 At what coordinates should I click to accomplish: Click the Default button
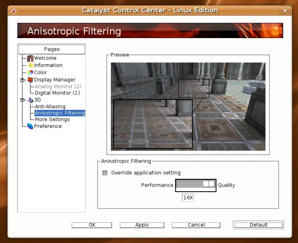[259, 225]
